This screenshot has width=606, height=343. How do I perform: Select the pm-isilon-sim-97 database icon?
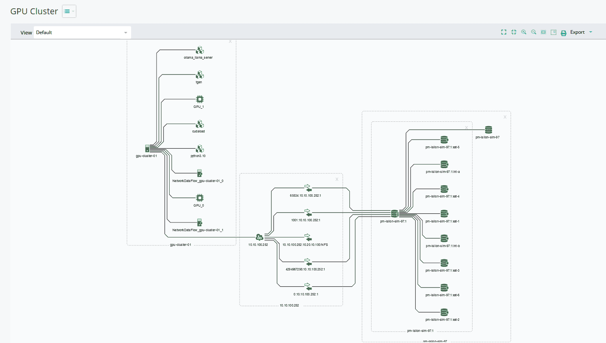click(x=489, y=130)
